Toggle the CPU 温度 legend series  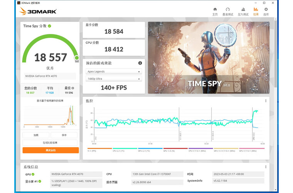tap(125, 151)
